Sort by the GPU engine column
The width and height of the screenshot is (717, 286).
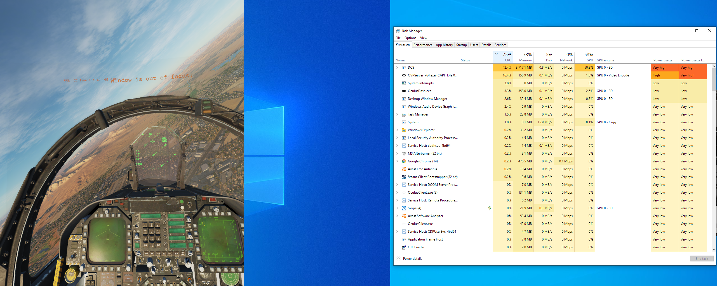(x=623, y=57)
